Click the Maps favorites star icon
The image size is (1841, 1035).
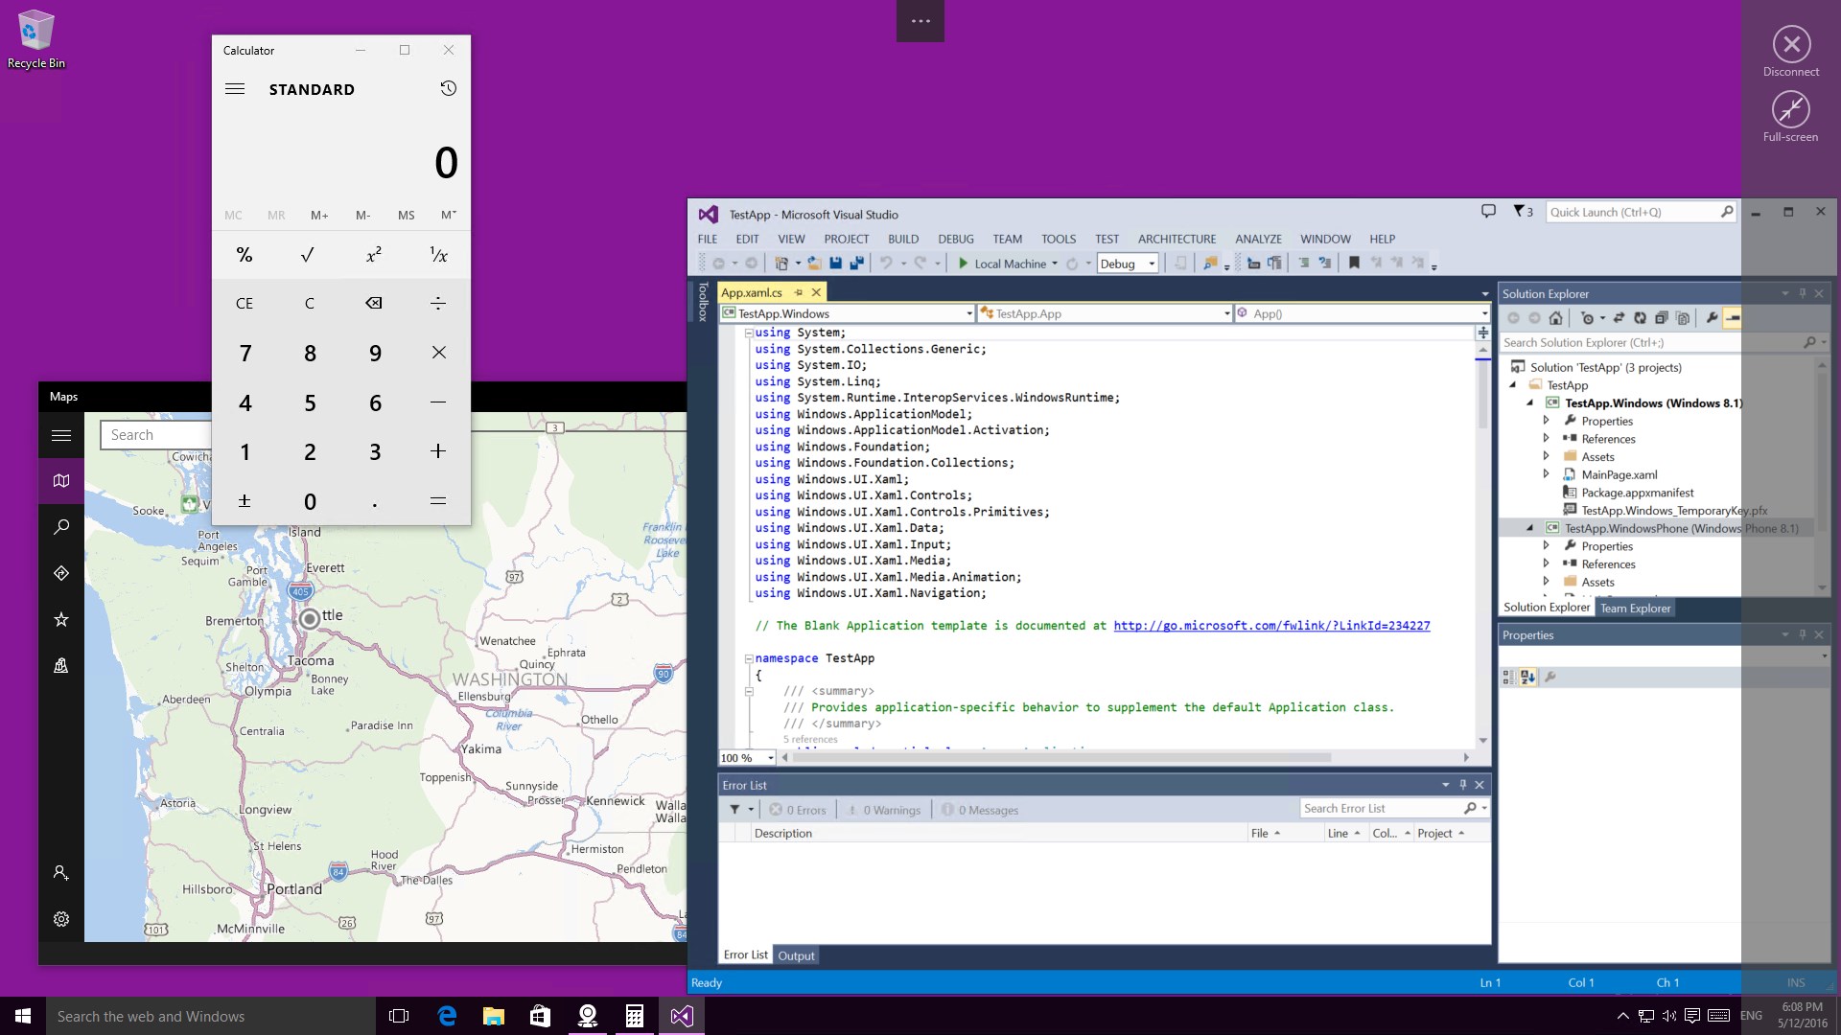(61, 619)
